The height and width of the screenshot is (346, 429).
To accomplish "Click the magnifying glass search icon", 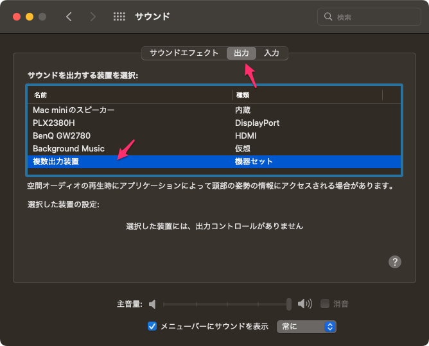I will point(329,17).
